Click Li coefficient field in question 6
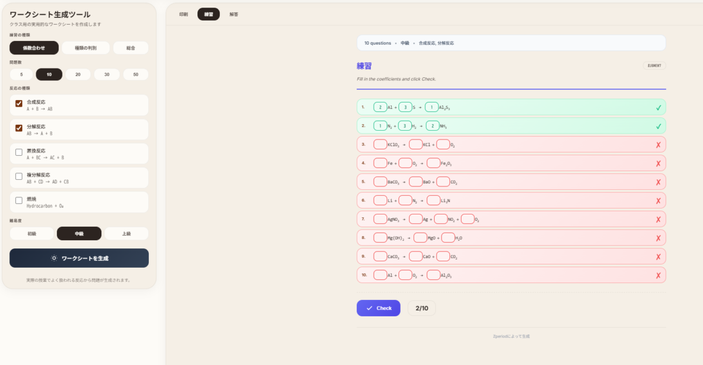This screenshot has width=703, height=365. click(x=380, y=201)
